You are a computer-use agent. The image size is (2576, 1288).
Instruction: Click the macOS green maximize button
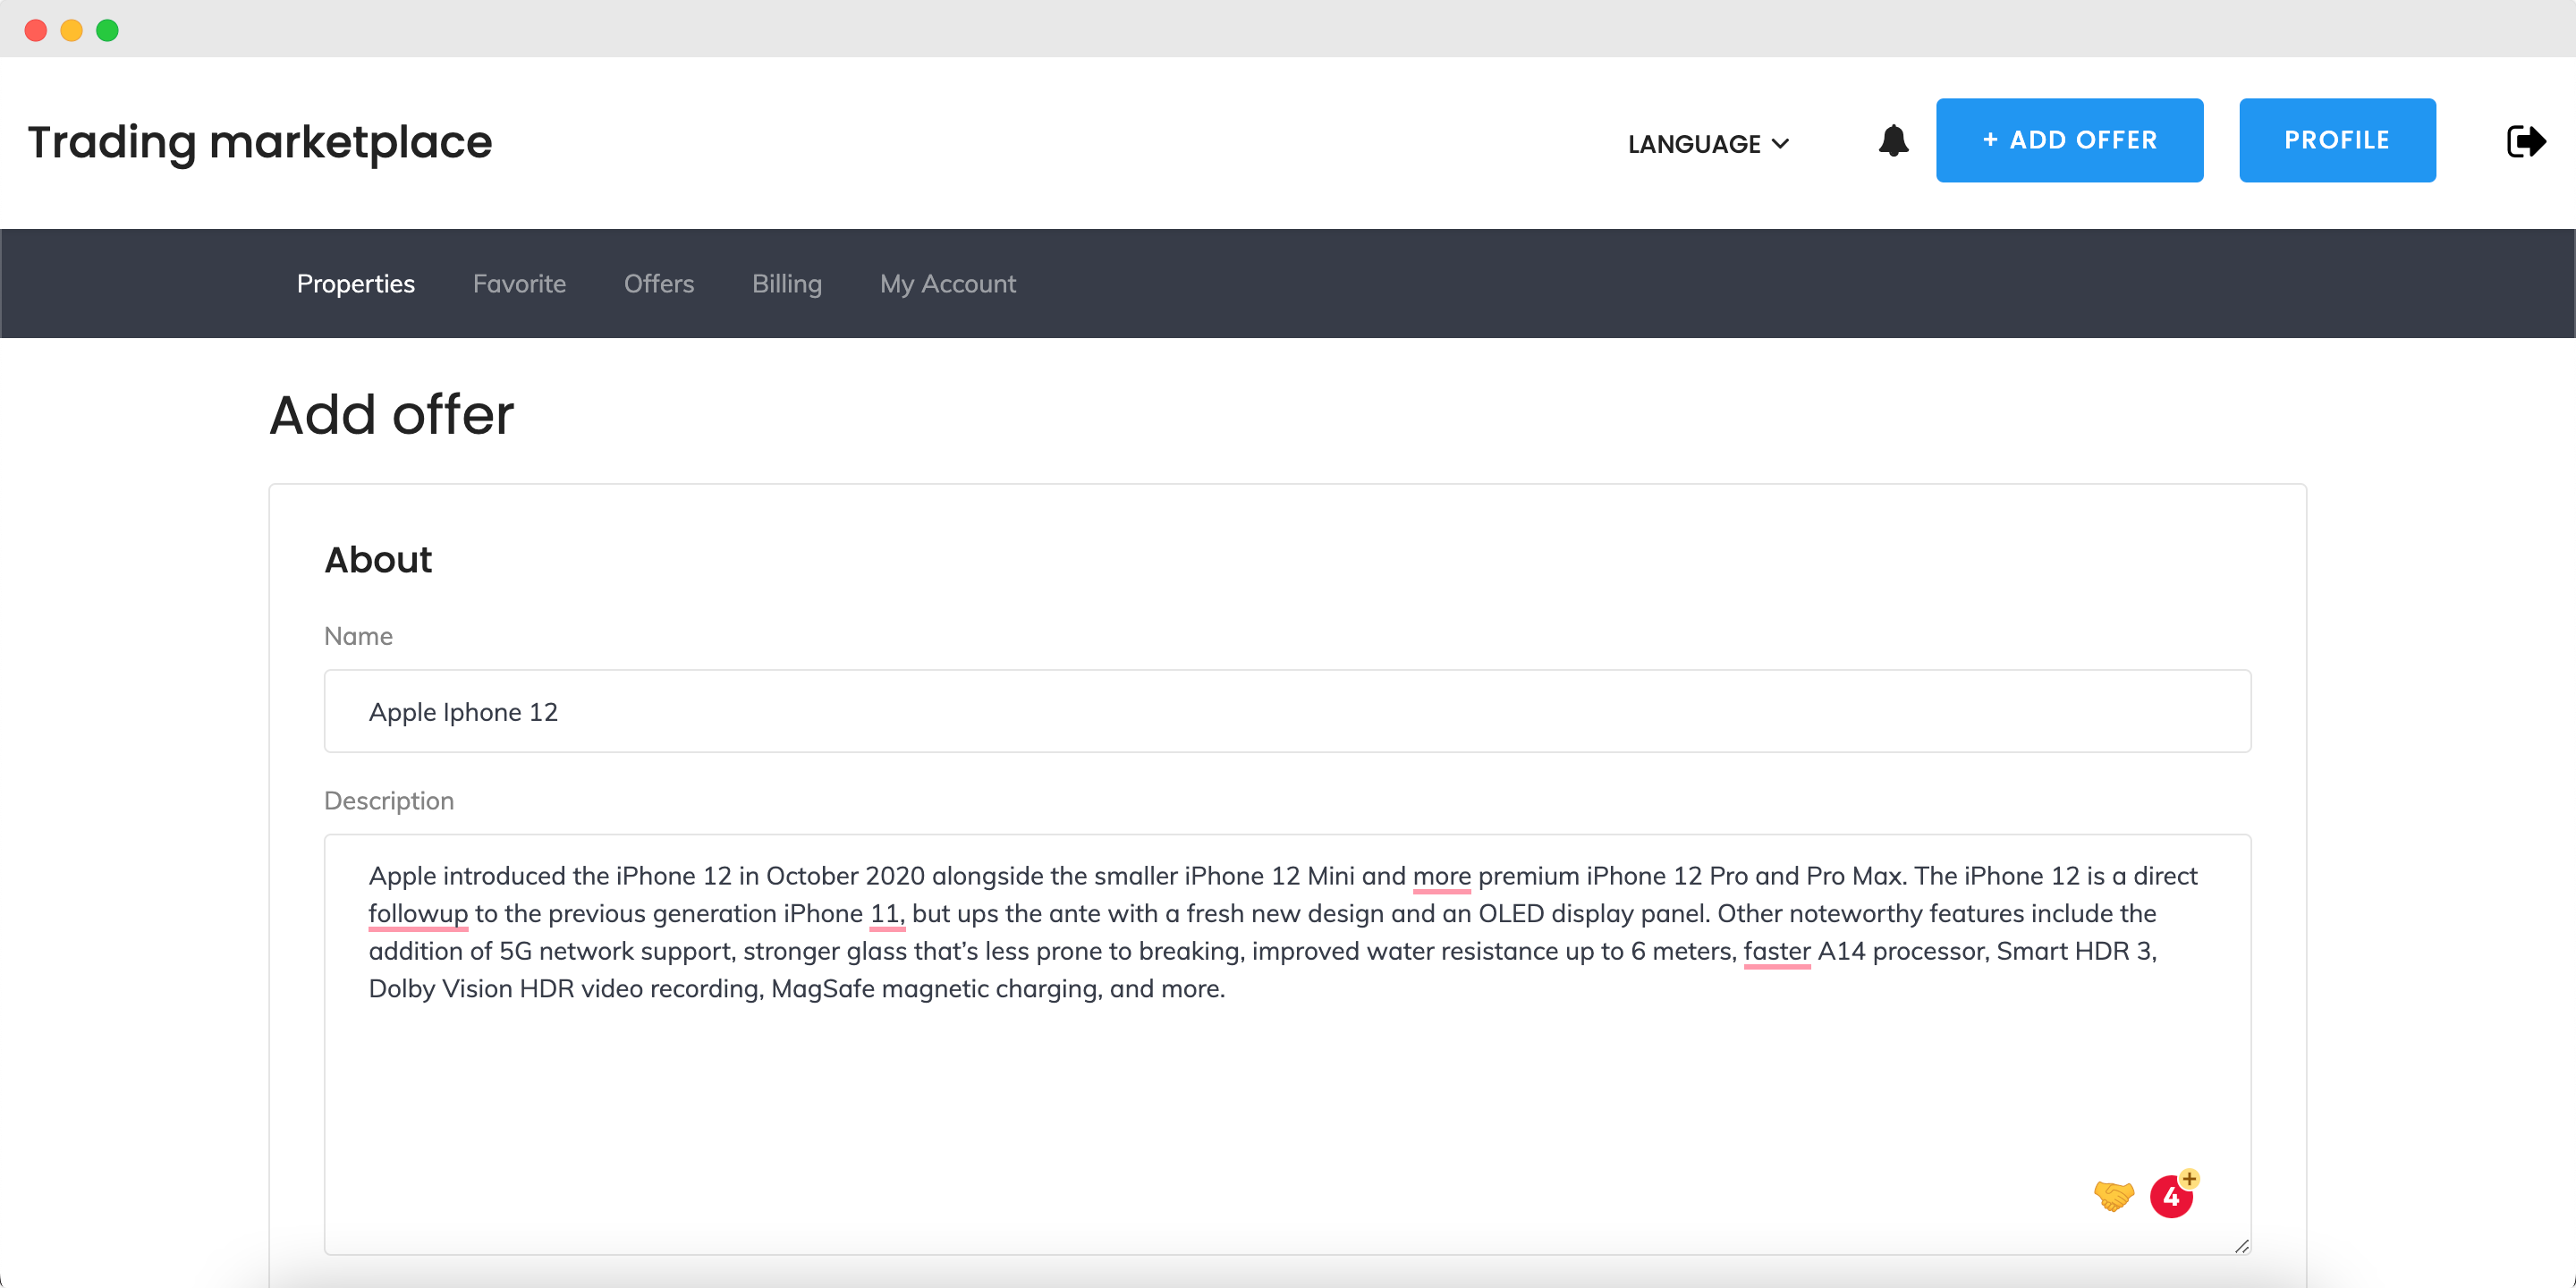[x=107, y=30]
